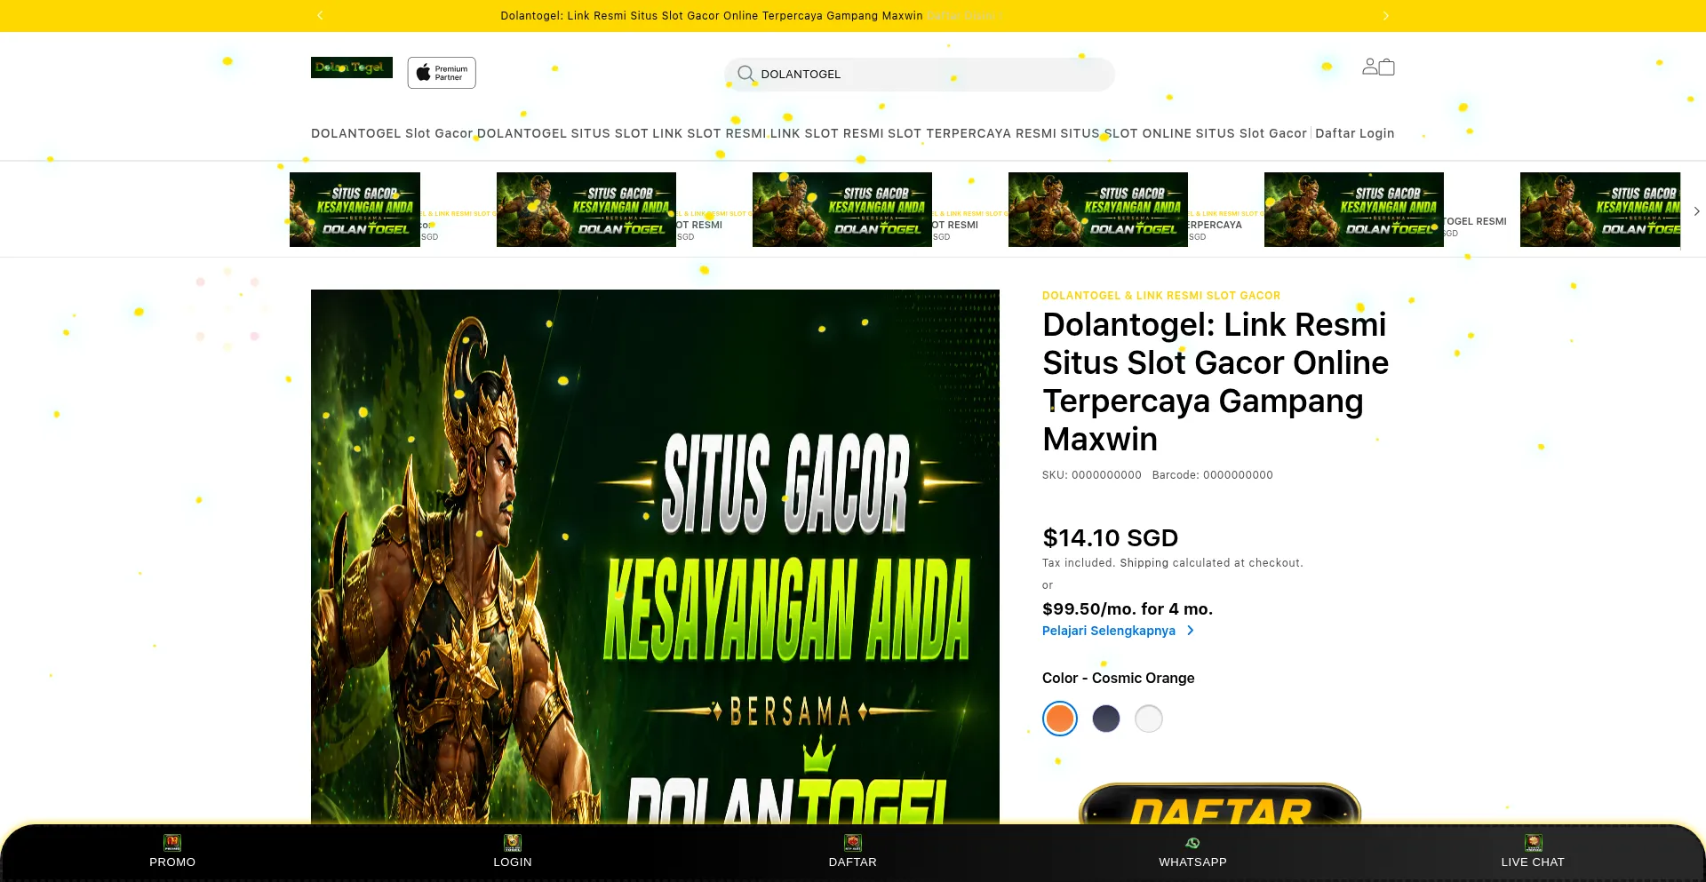The width and height of the screenshot is (1706, 882).
Task: Click the product title Dolantogel: Link Resmi
Action: click(x=1216, y=382)
